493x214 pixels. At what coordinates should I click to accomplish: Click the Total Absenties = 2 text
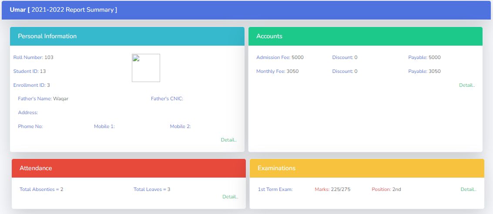(41, 189)
